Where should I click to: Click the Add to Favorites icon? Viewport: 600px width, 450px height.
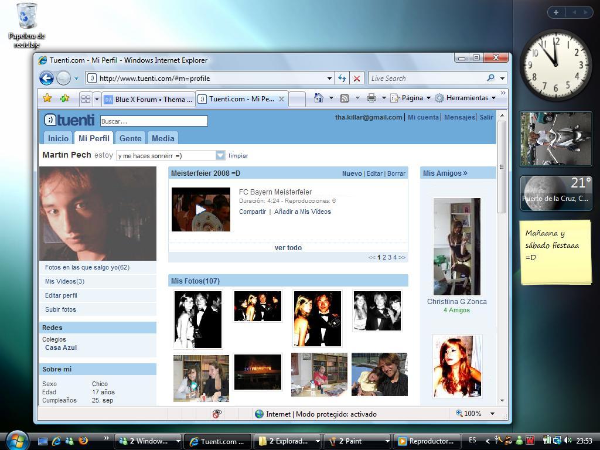[64, 98]
